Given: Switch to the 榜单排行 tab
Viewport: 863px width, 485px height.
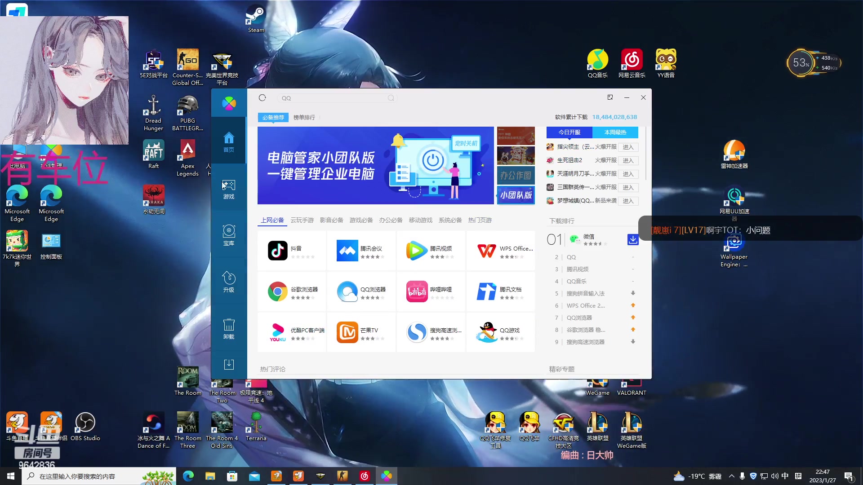Looking at the screenshot, I should (x=304, y=117).
